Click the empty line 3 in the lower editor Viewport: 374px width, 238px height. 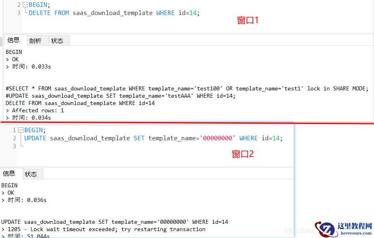click(x=155, y=146)
